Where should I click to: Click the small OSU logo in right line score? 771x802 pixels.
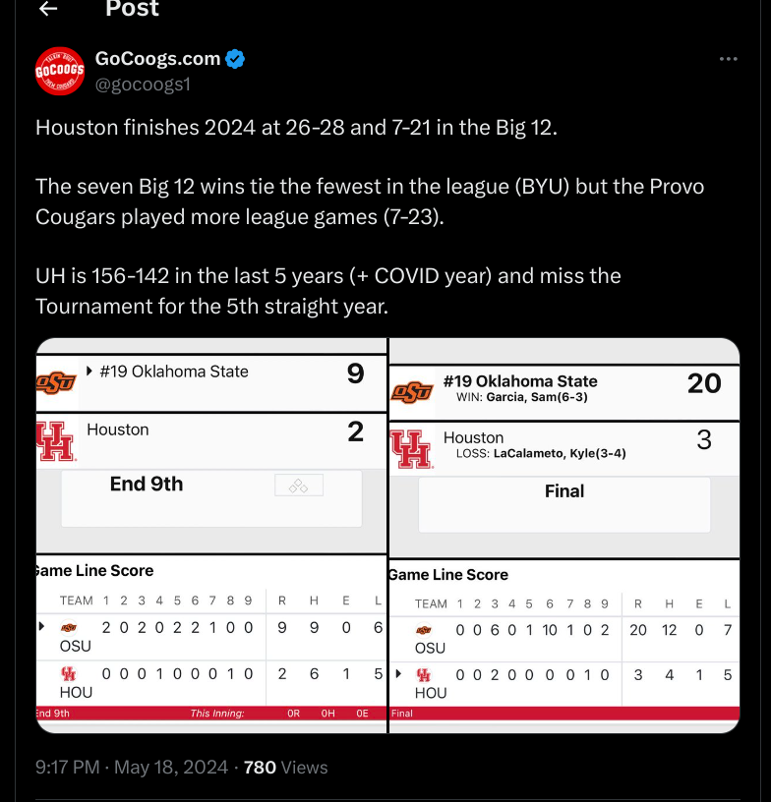tap(424, 630)
